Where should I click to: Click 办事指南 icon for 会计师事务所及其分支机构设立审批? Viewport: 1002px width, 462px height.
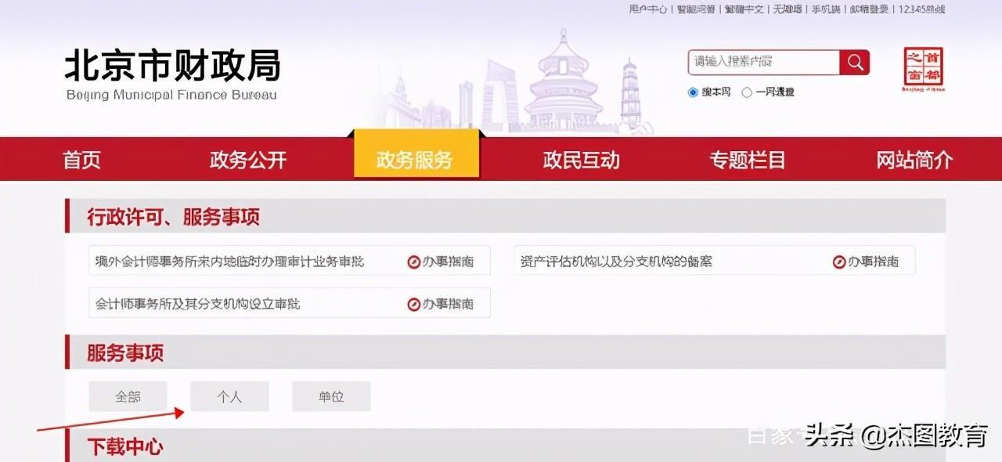tap(414, 304)
